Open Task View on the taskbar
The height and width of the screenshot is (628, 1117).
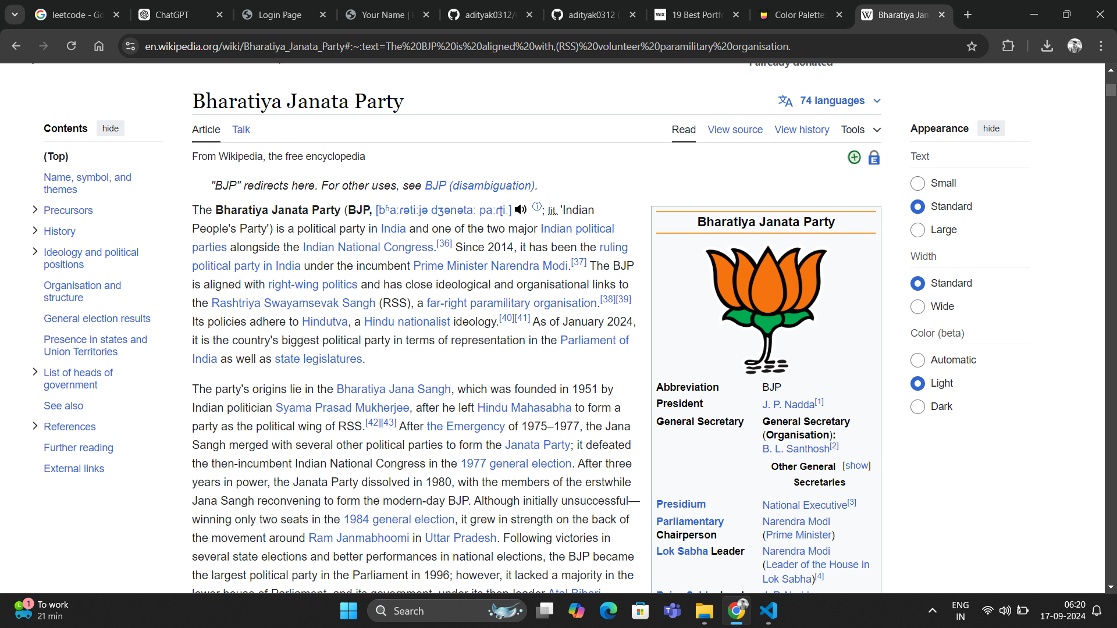(545, 611)
